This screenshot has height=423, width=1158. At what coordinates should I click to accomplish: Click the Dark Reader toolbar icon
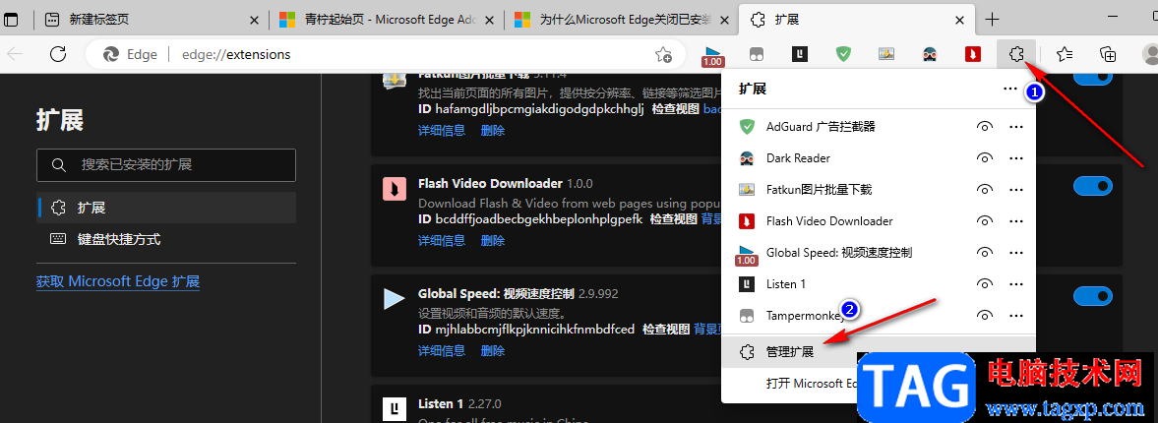pos(930,54)
